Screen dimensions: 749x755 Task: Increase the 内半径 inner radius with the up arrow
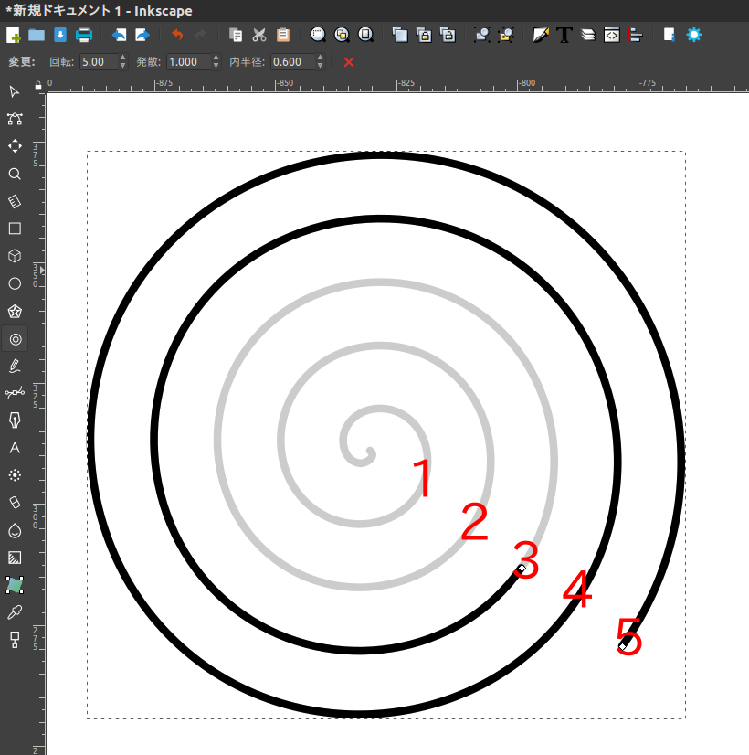click(320, 58)
